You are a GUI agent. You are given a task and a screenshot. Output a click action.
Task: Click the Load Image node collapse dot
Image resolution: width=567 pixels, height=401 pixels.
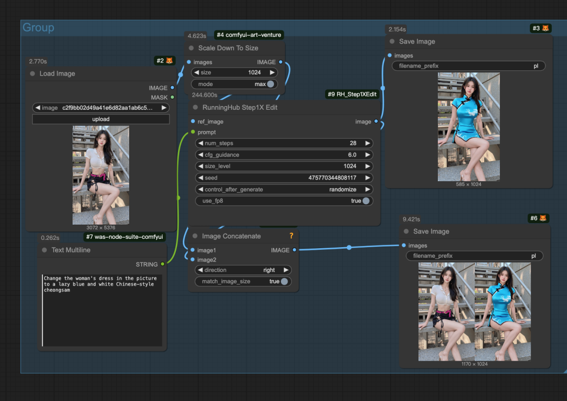point(33,74)
